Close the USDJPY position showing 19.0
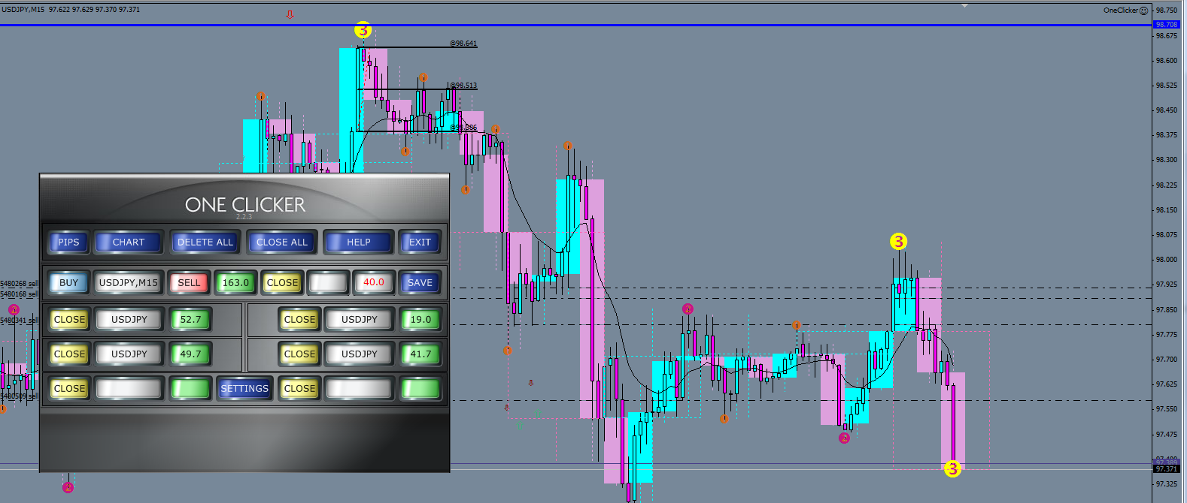This screenshot has height=503, width=1187. pos(299,319)
